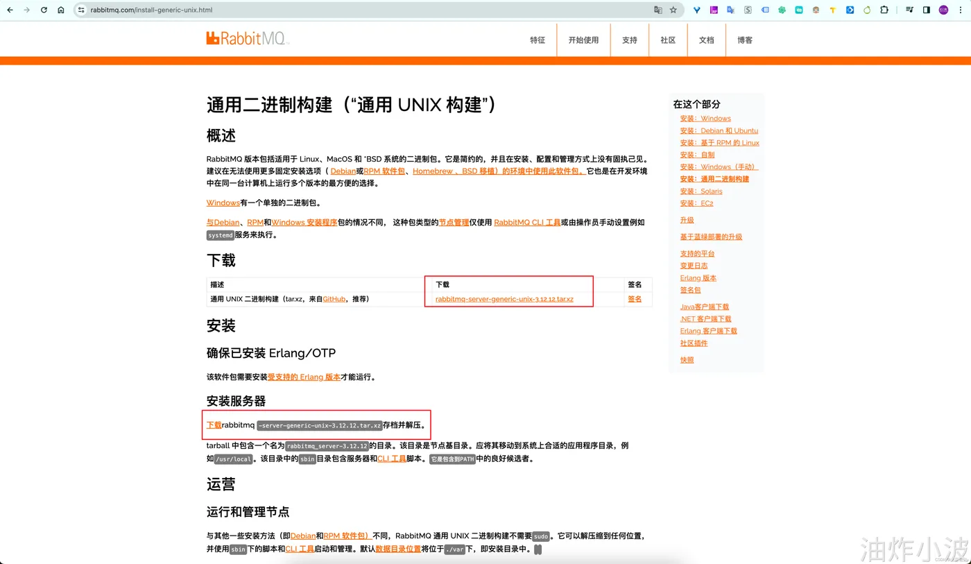Screen dimensions: 971x564
Task: Download rabbitmq-server-generic-unix-3.12.12.tar.xz
Action: pos(504,299)
